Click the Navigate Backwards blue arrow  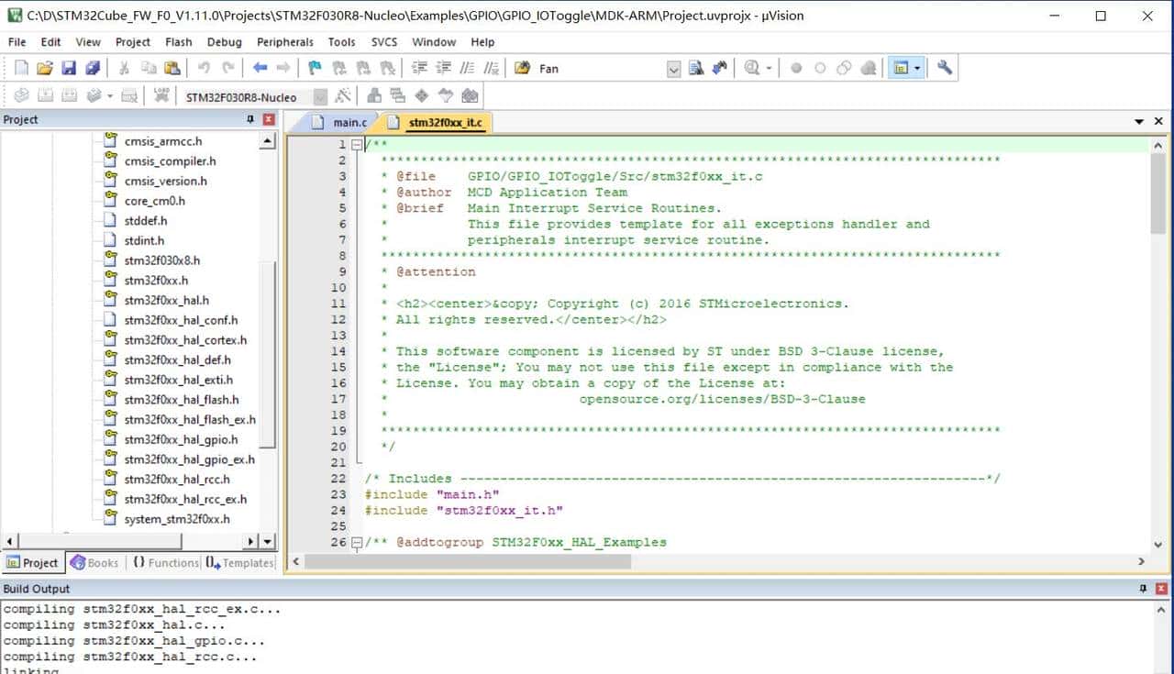coord(260,68)
